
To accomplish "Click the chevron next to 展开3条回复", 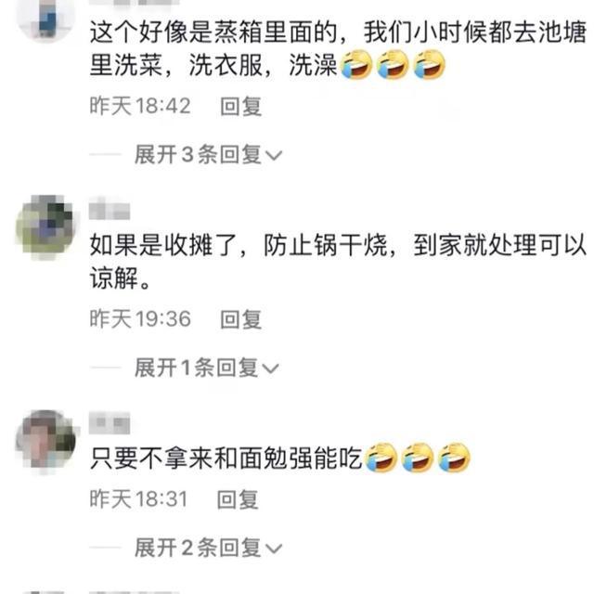I will (274, 156).
